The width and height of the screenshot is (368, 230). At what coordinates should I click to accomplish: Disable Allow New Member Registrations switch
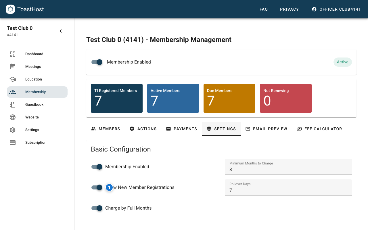[x=97, y=187]
